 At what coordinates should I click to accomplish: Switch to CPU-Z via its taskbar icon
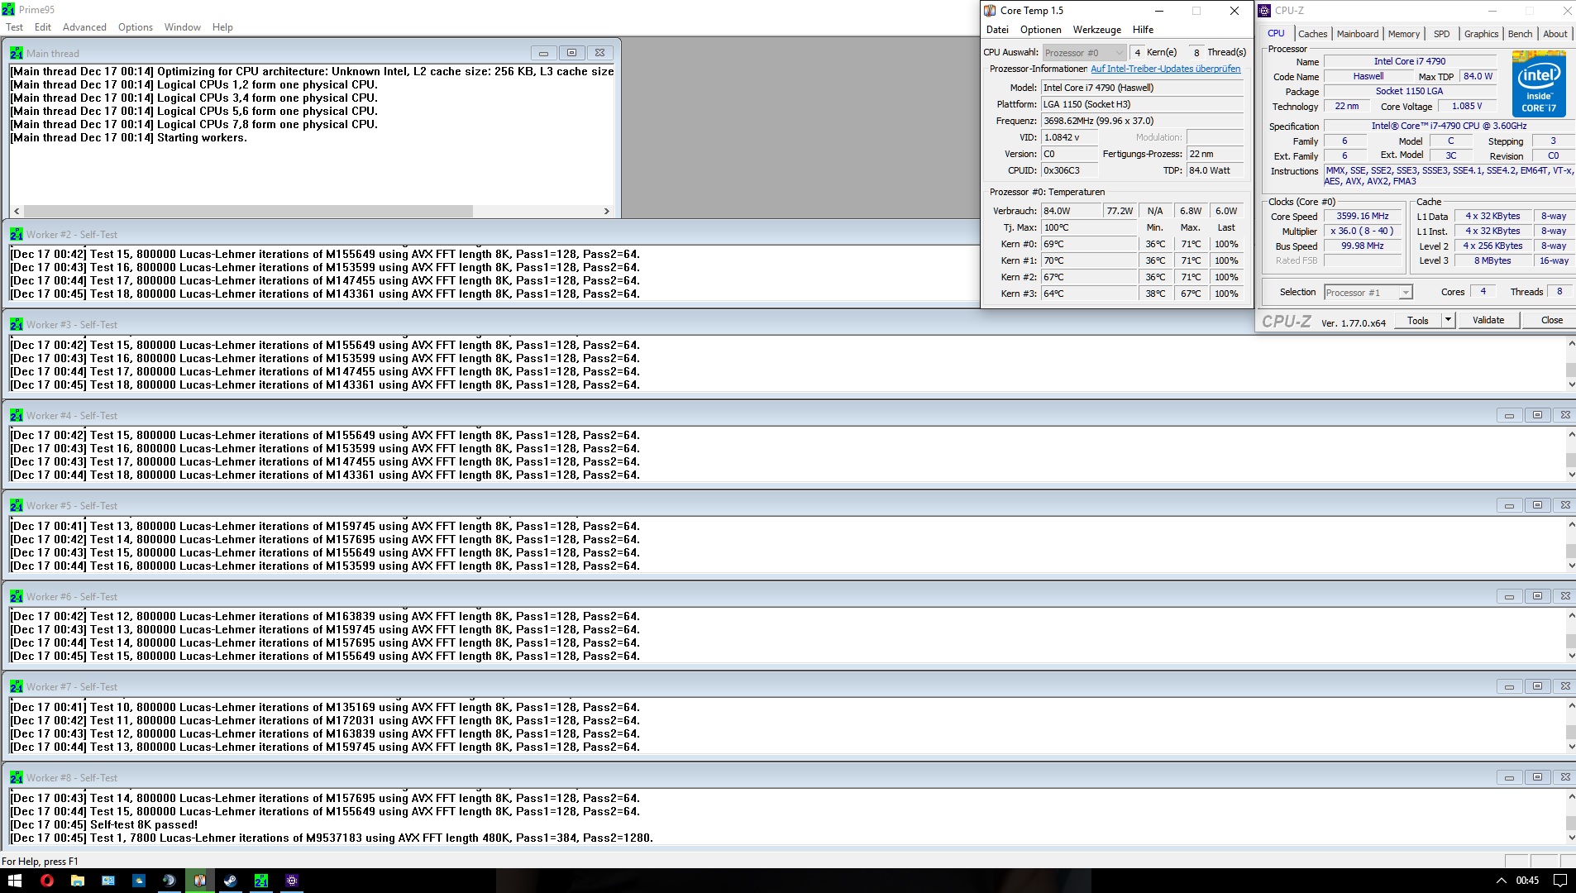click(292, 881)
